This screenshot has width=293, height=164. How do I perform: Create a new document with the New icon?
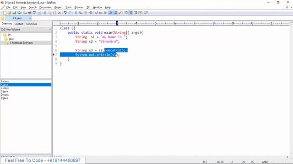click(5, 13)
